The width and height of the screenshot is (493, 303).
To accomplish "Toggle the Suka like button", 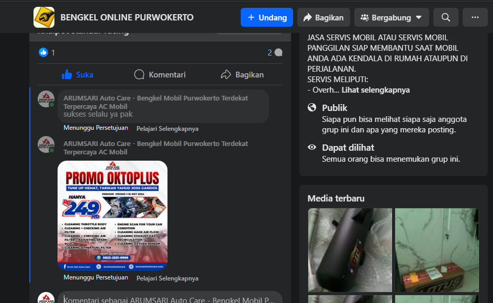I will click(x=77, y=74).
